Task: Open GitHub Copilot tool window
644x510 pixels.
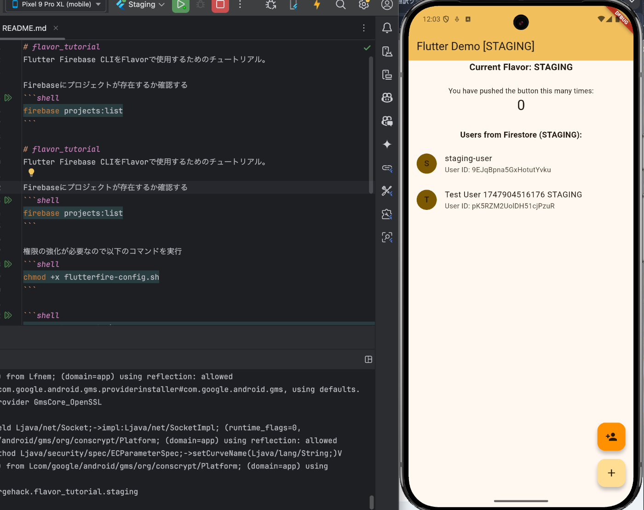Action: (x=387, y=98)
